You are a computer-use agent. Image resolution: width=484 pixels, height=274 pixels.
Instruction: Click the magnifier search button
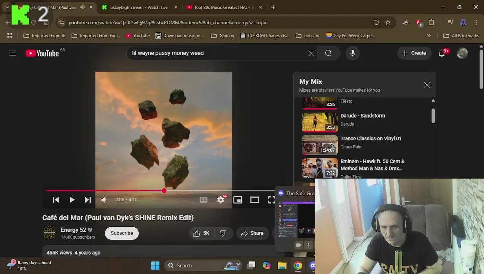point(328,53)
